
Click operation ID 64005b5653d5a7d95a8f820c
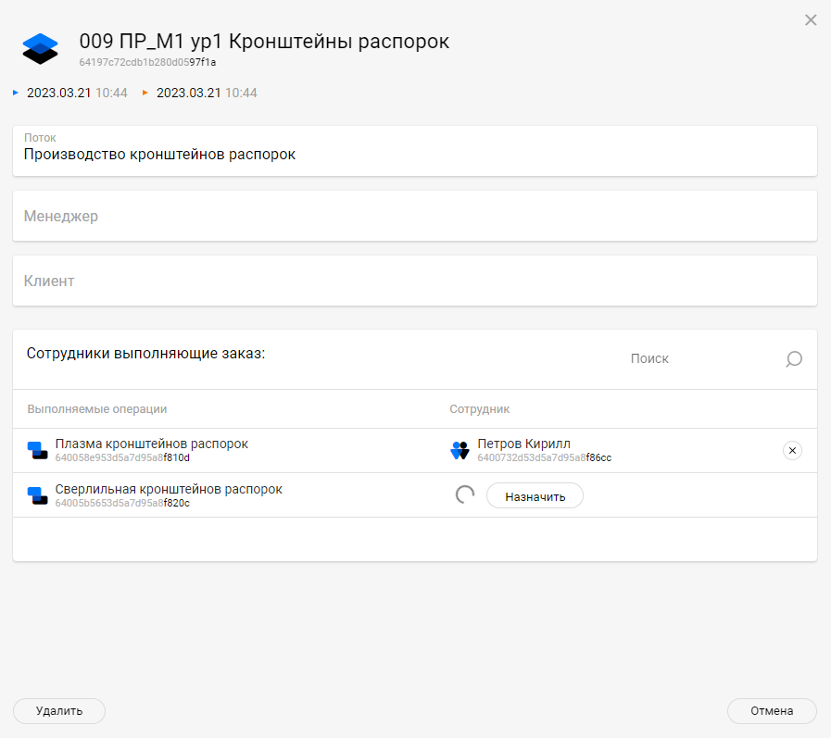[x=122, y=504]
